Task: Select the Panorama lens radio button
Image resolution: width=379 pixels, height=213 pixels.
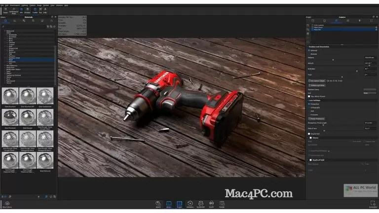Action: pyautogui.click(x=309, y=115)
